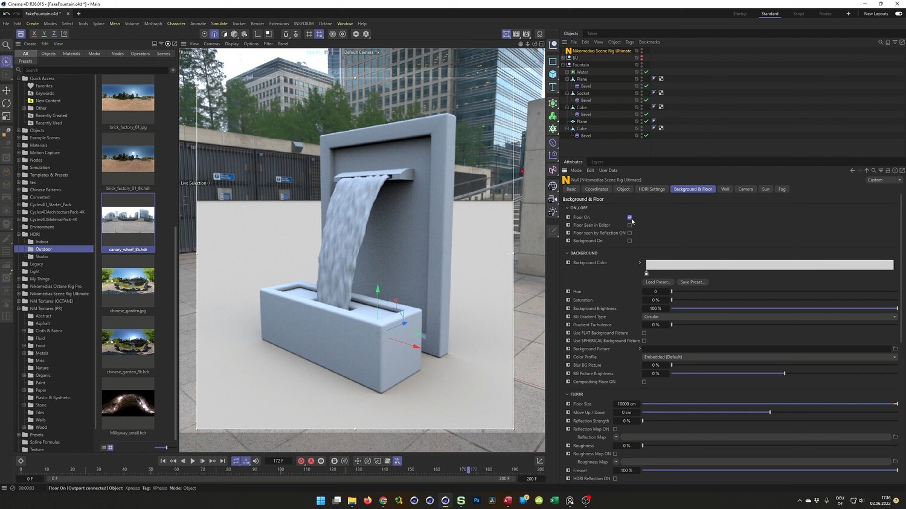Add a Cube primitive from the palette
Image resolution: width=906 pixels, height=509 pixels.
coord(553,74)
